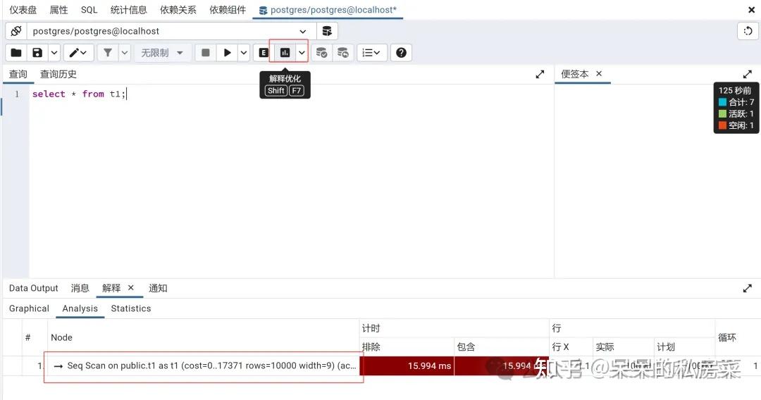Viewport: 761px width, 400px height.
Task: Select the Analysis explain tab
Action: coord(80,308)
